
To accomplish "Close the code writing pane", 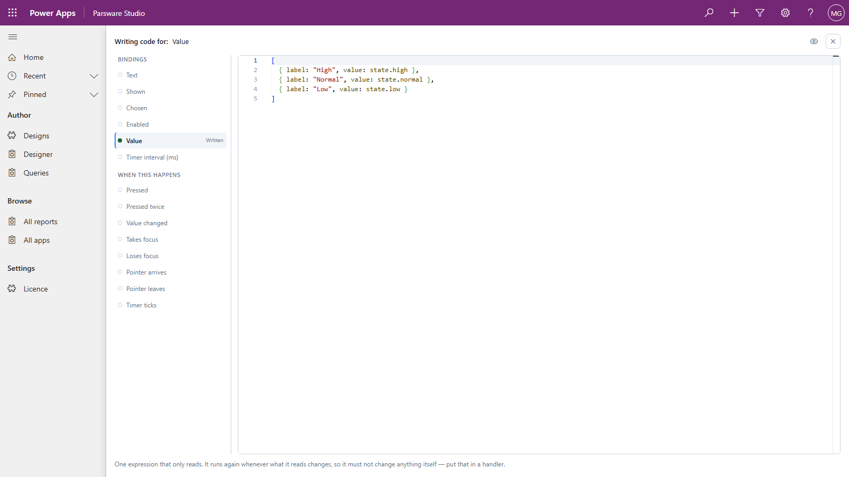I will pos(833,41).
